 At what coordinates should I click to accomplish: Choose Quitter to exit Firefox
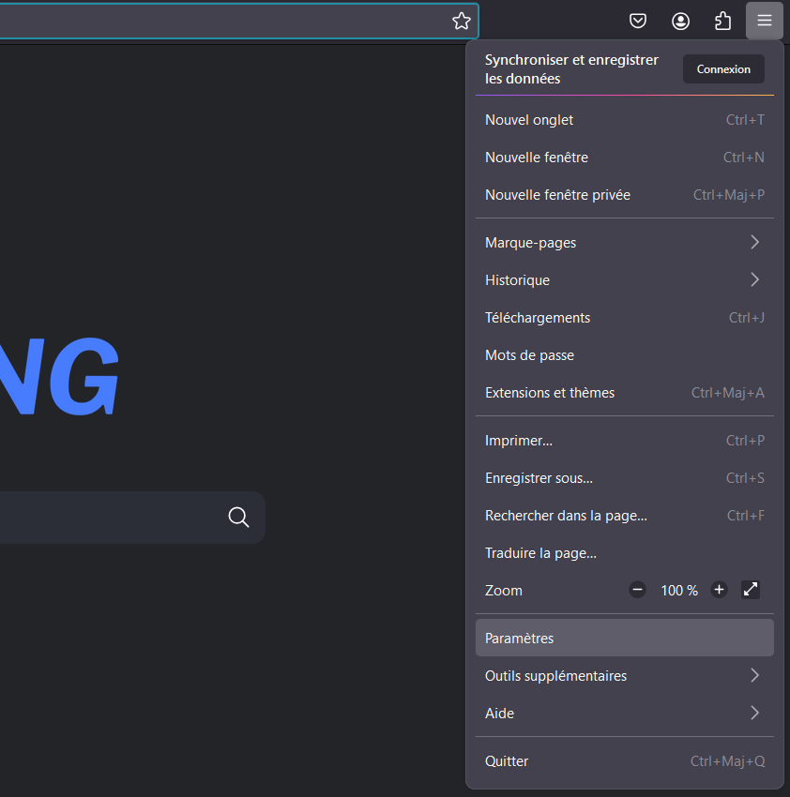pos(624,761)
